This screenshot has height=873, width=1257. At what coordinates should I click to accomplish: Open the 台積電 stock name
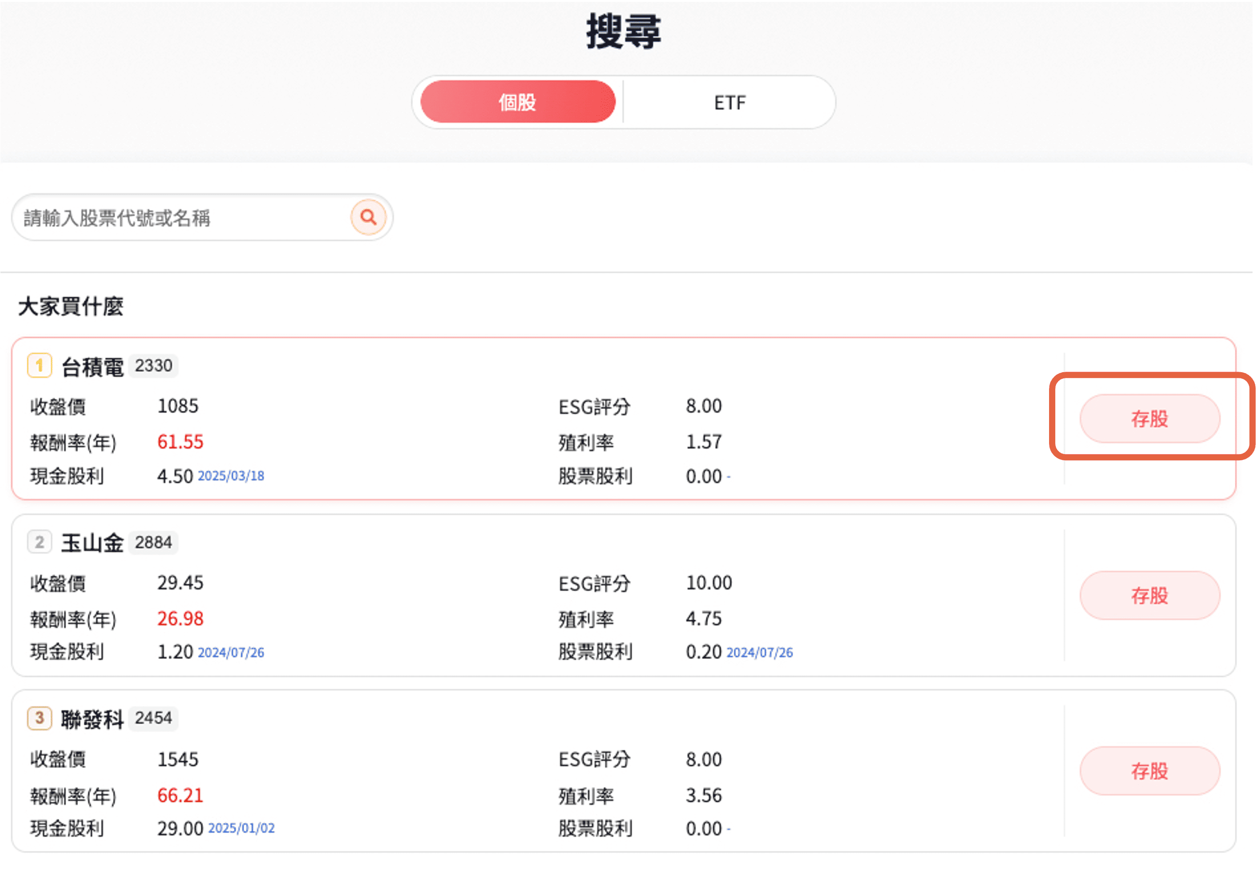coord(93,366)
